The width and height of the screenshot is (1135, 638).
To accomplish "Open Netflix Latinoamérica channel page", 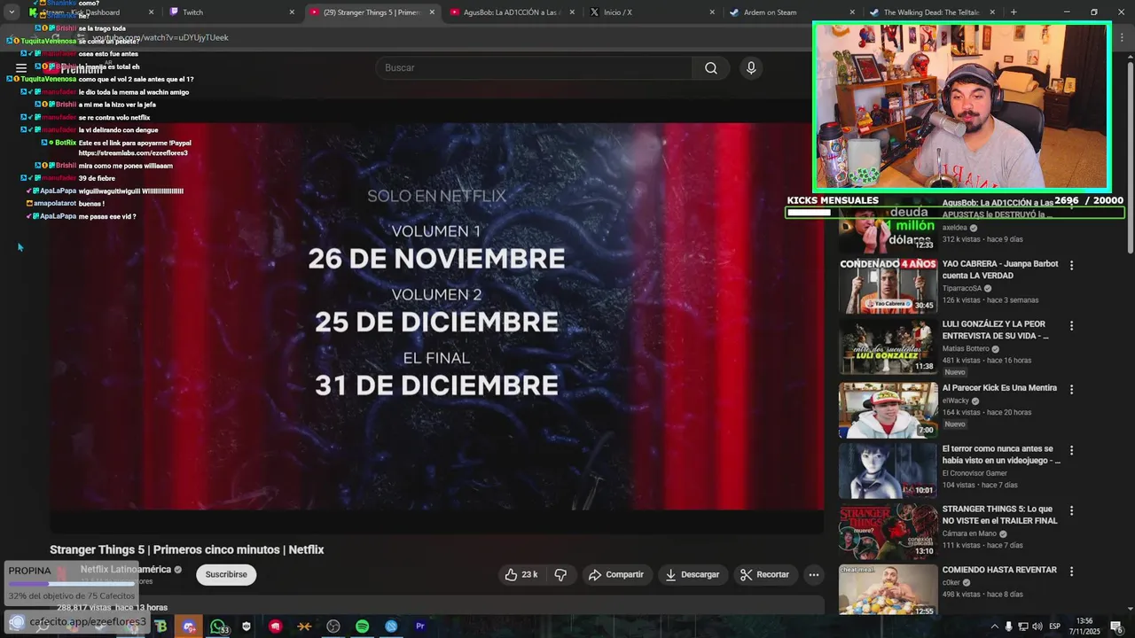I will click(126, 570).
